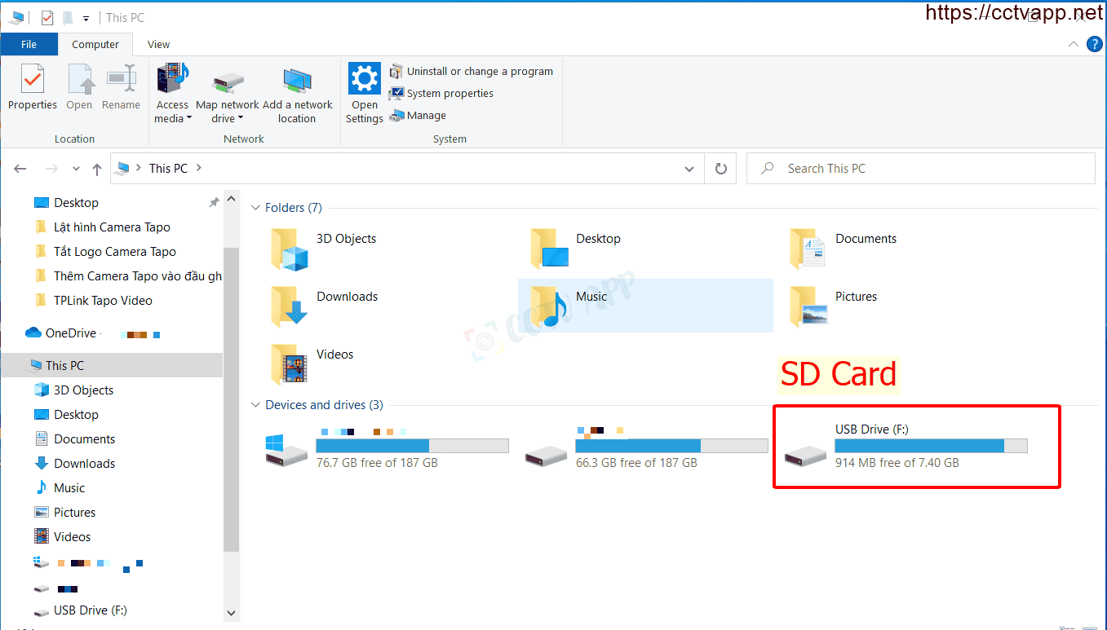Open Access media in the ribbon

(x=172, y=92)
